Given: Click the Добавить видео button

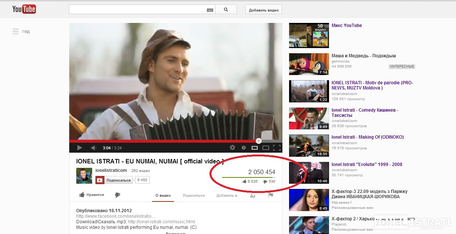Looking at the screenshot, I should [264, 10].
